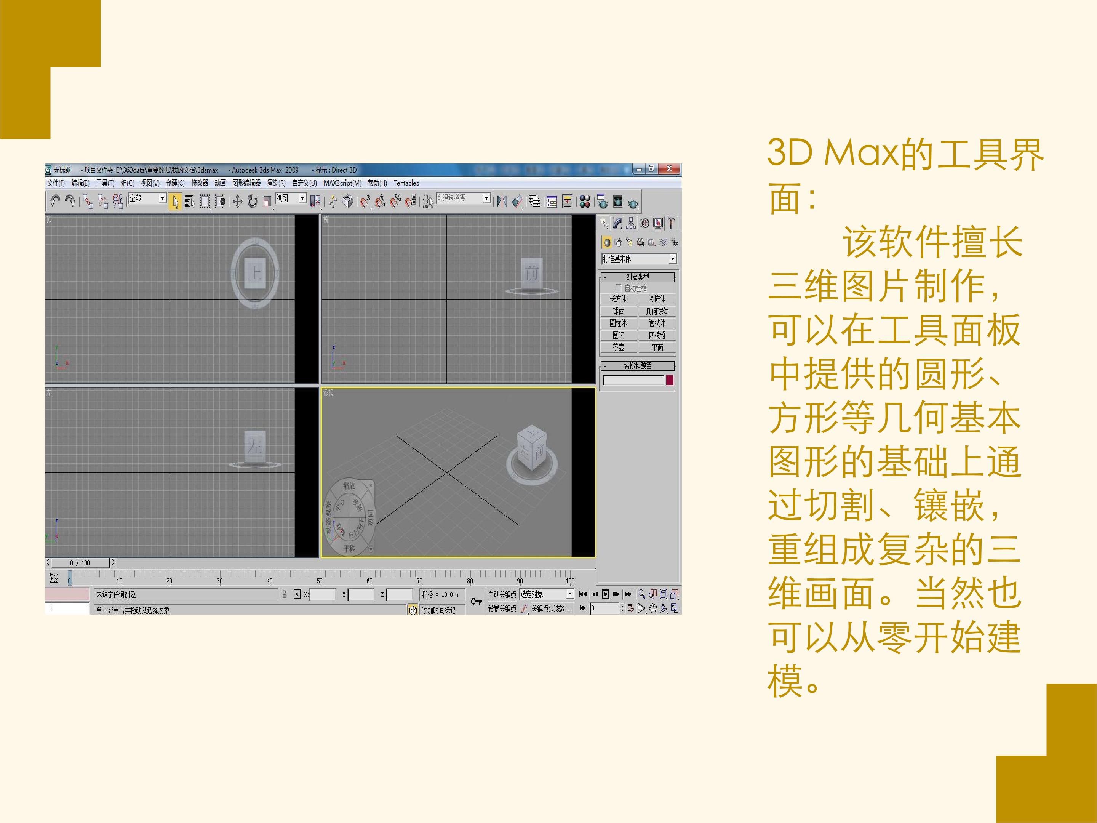Open the 文件(F) menu
The width and height of the screenshot is (1097, 823).
(x=56, y=183)
